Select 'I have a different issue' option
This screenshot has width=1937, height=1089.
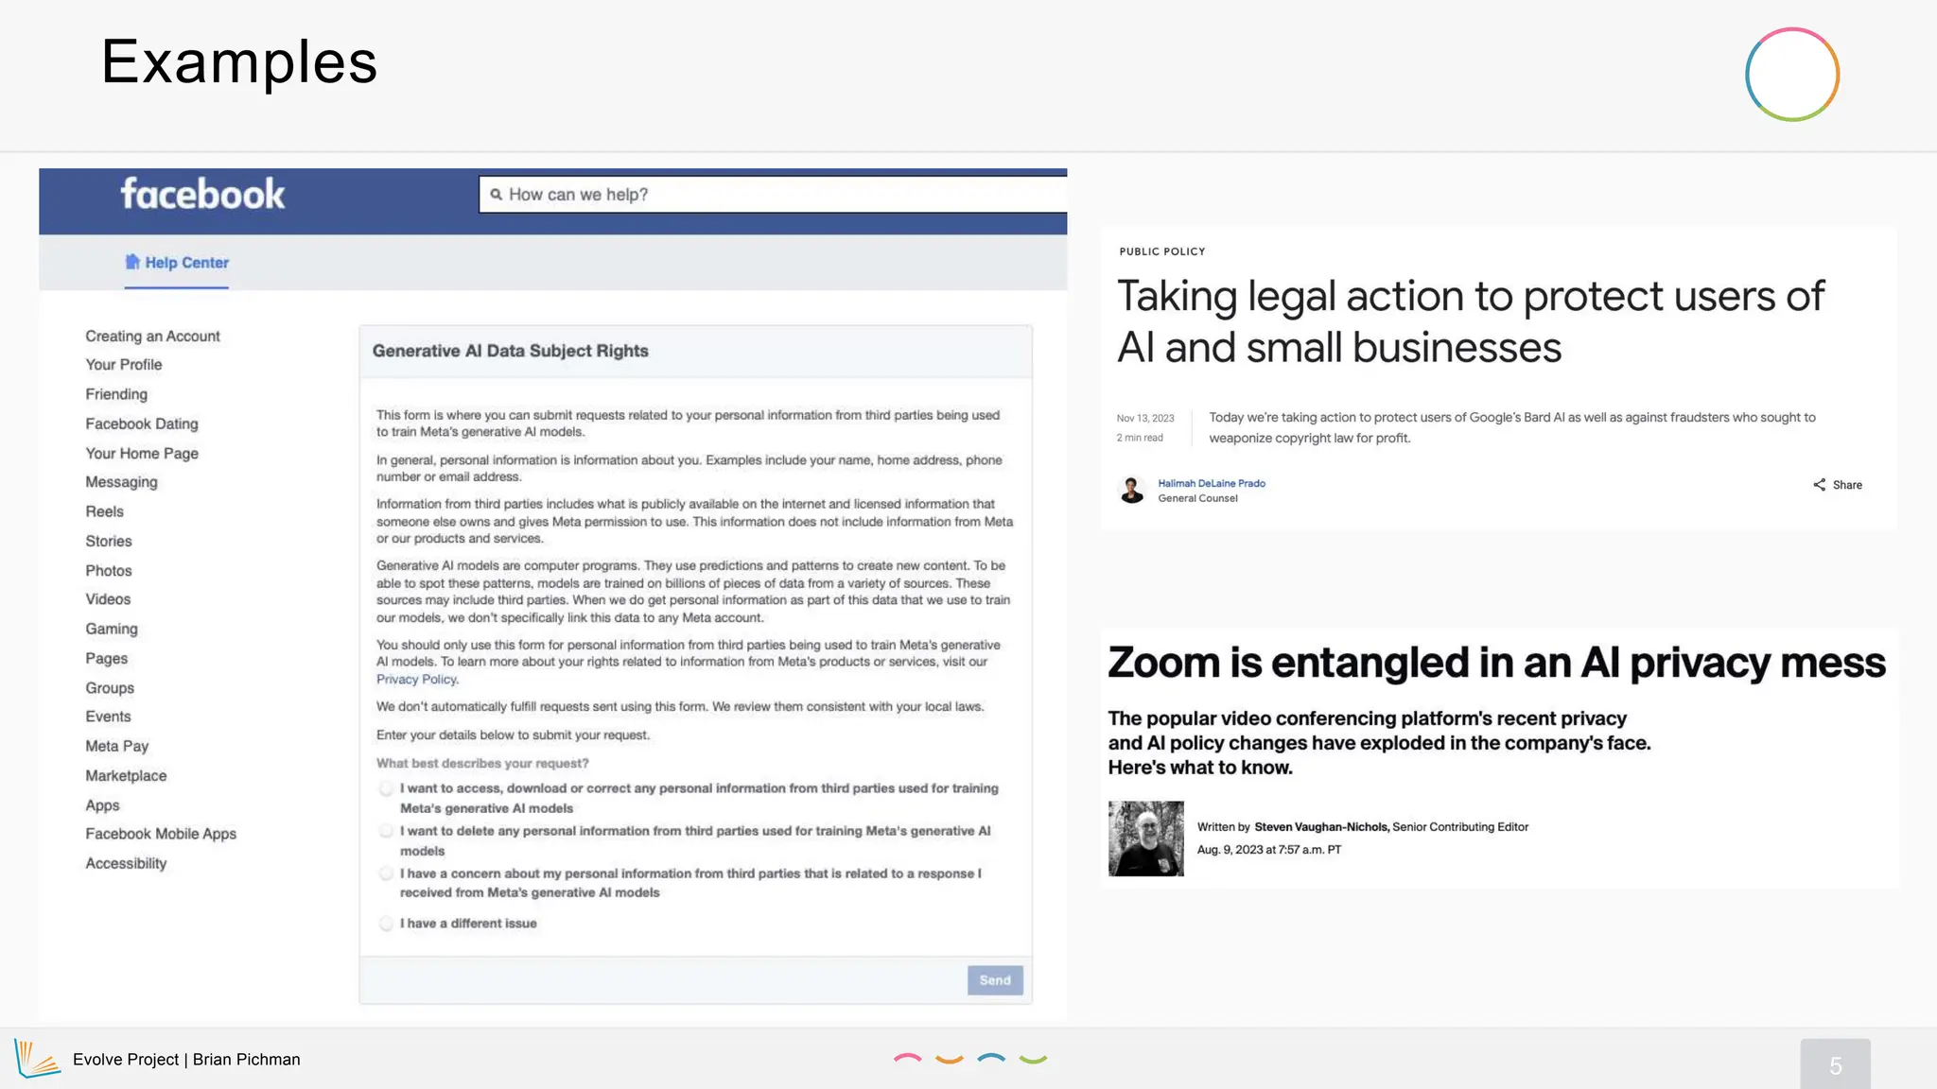tap(386, 924)
